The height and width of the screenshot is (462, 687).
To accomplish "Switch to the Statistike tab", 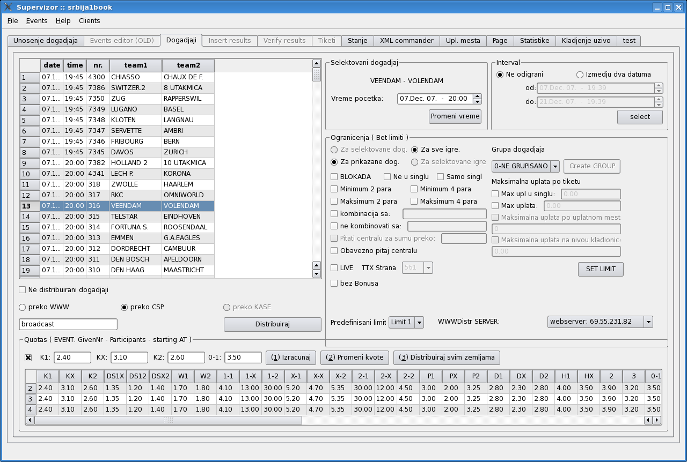I will pyautogui.click(x=534, y=41).
